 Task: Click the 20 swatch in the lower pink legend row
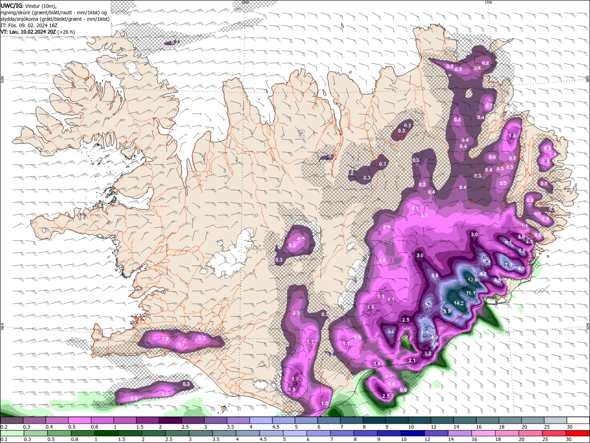[x=531, y=433]
